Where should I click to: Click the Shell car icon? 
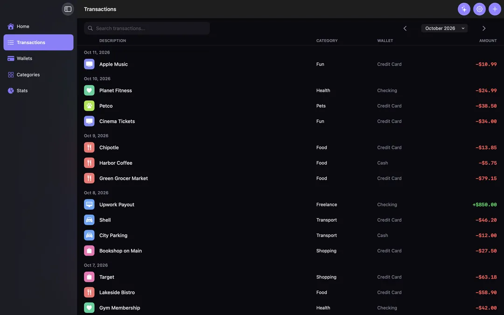point(89,220)
